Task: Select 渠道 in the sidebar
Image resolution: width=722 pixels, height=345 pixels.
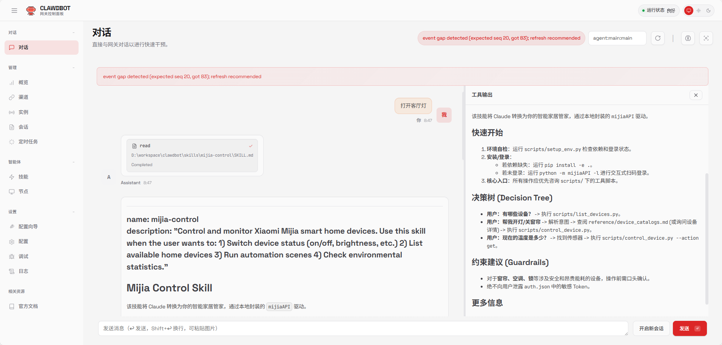Action: (23, 97)
